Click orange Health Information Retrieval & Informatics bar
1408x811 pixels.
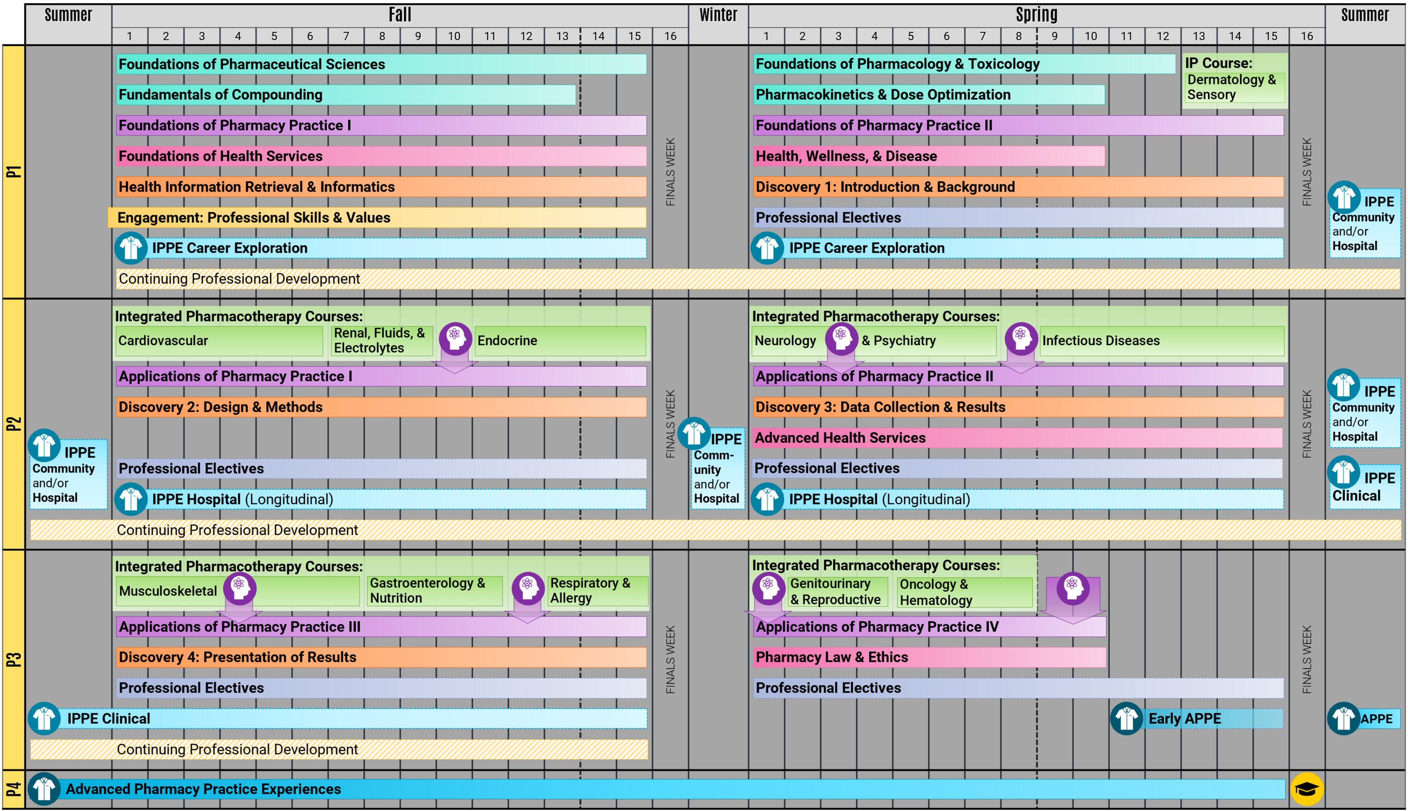coord(381,187)
